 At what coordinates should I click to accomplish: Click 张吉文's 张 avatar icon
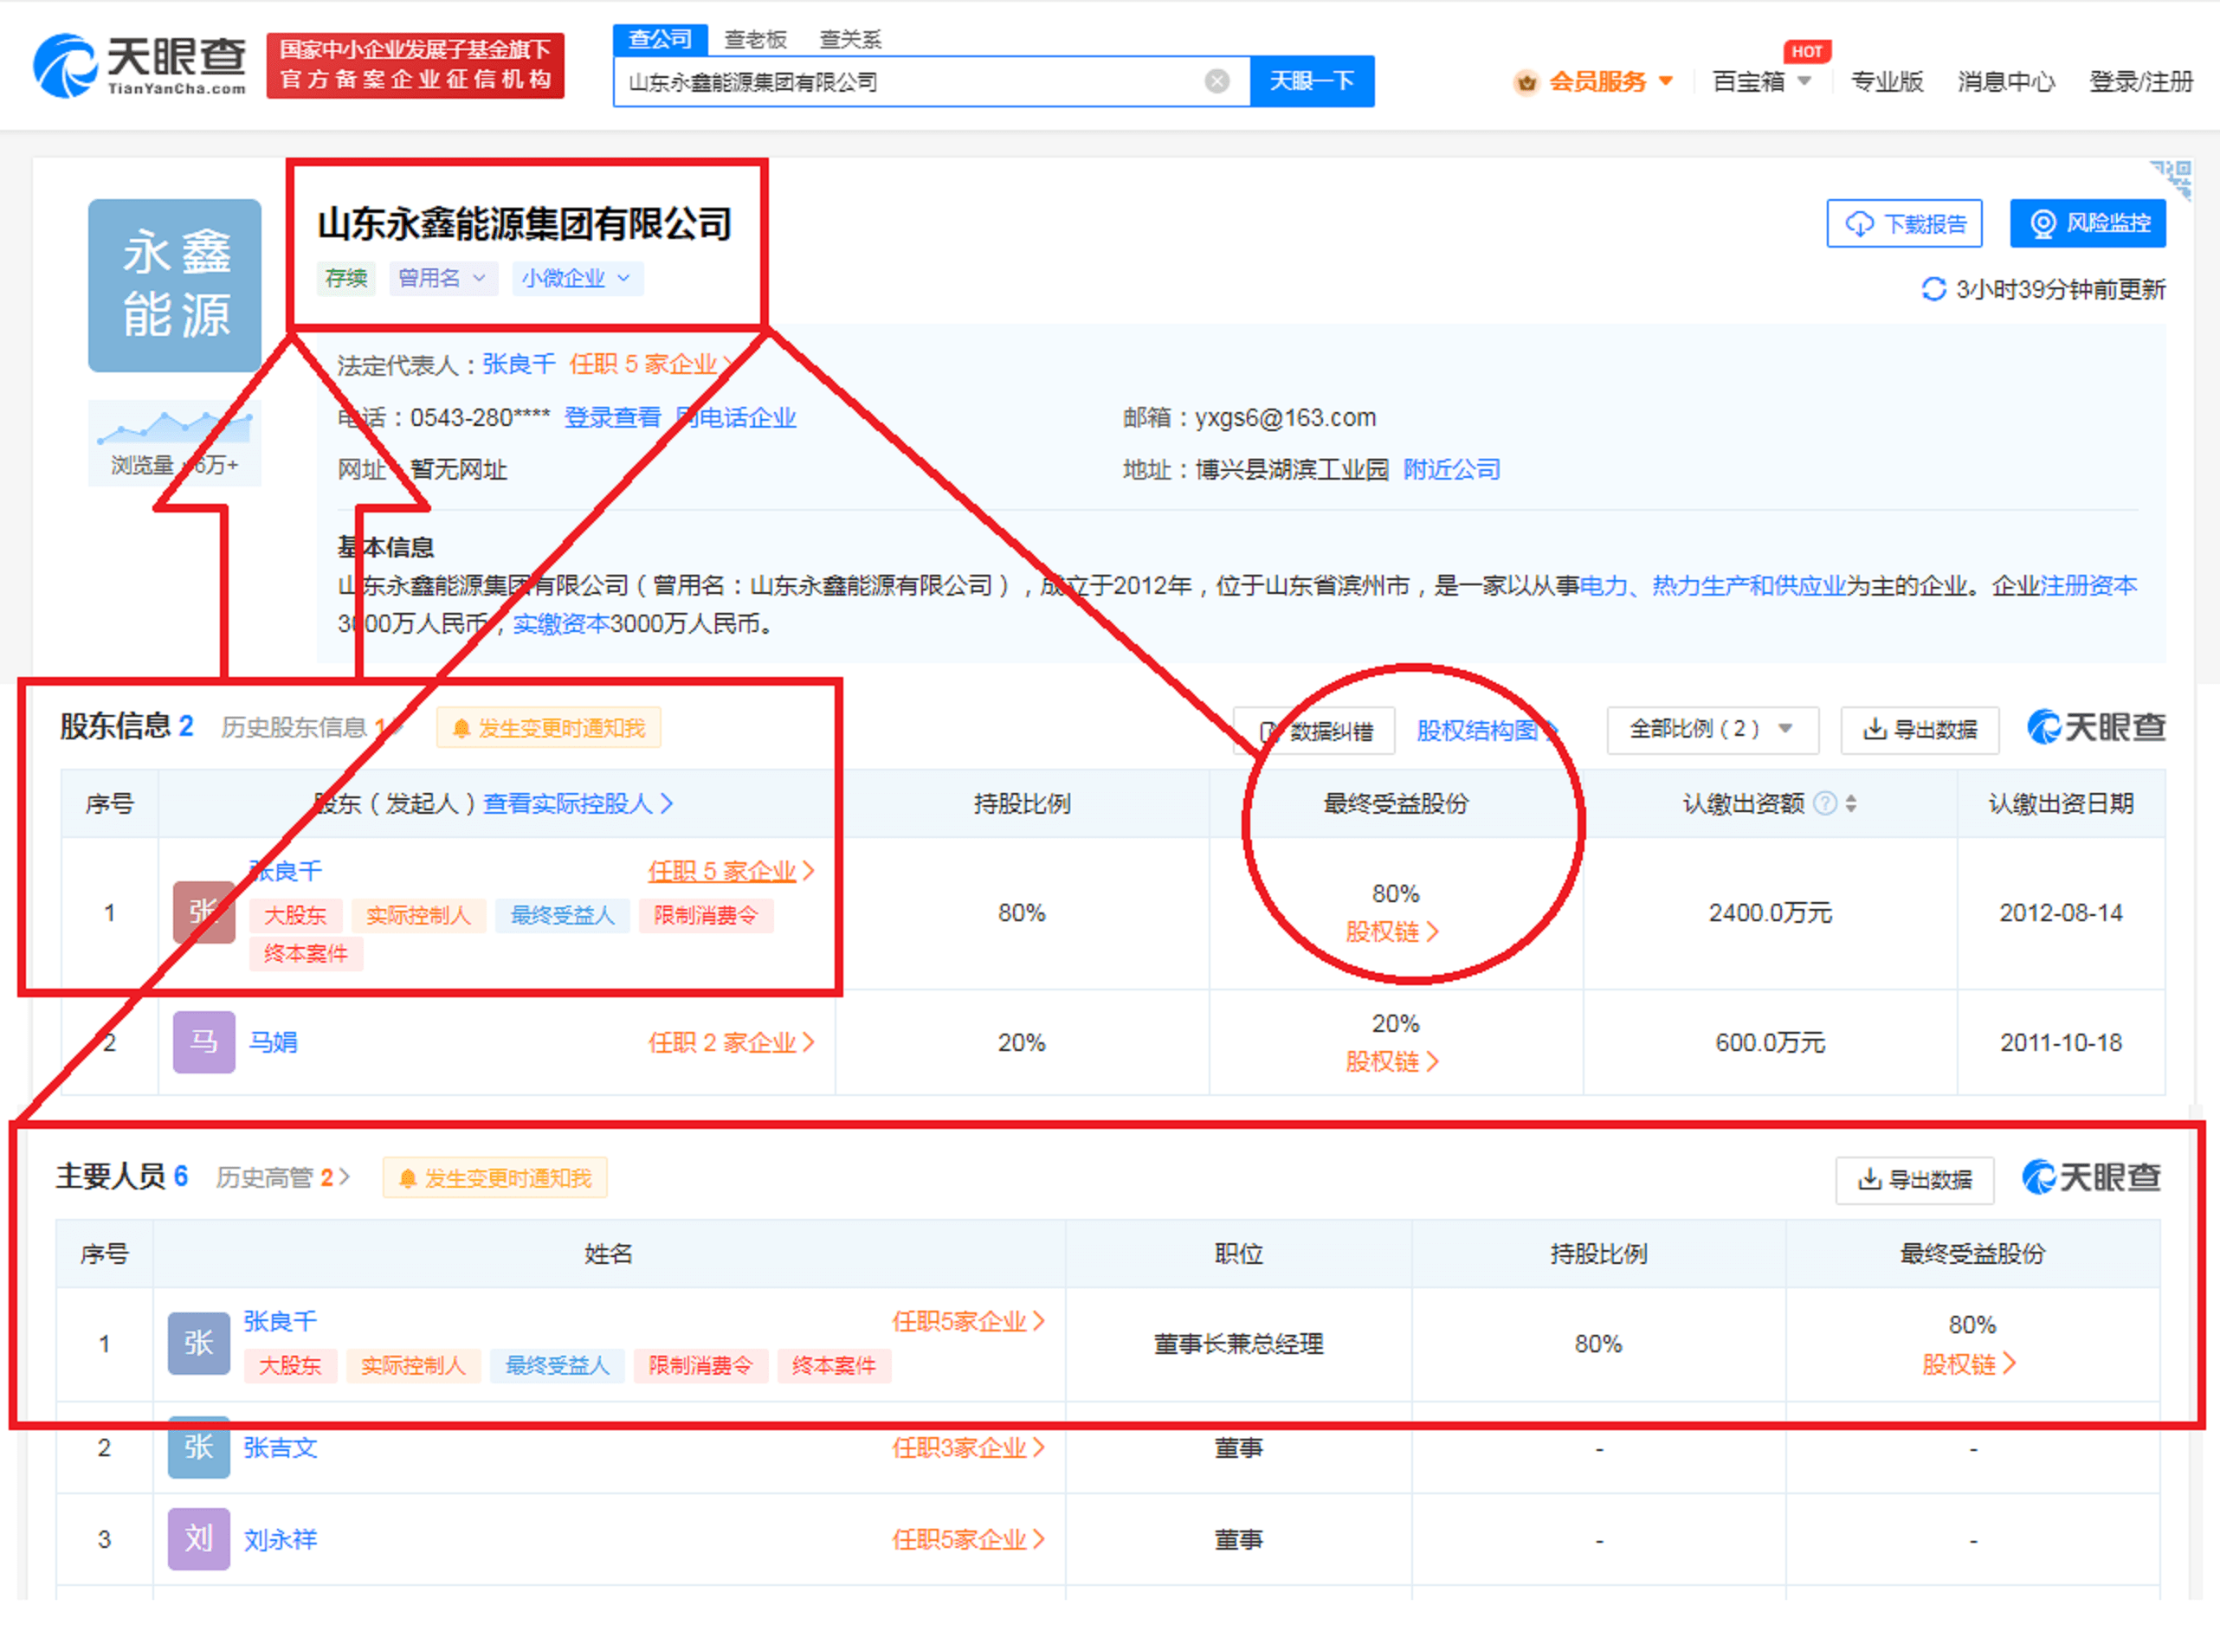click(x=198, y=1447)
